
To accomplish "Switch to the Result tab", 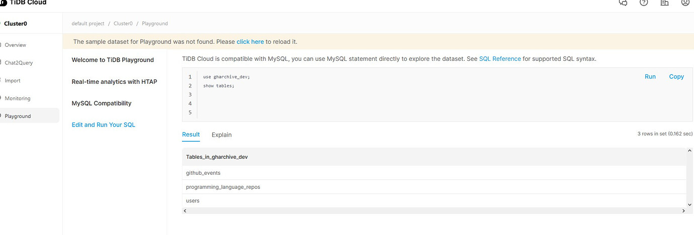I will click(x=191, y=135).
